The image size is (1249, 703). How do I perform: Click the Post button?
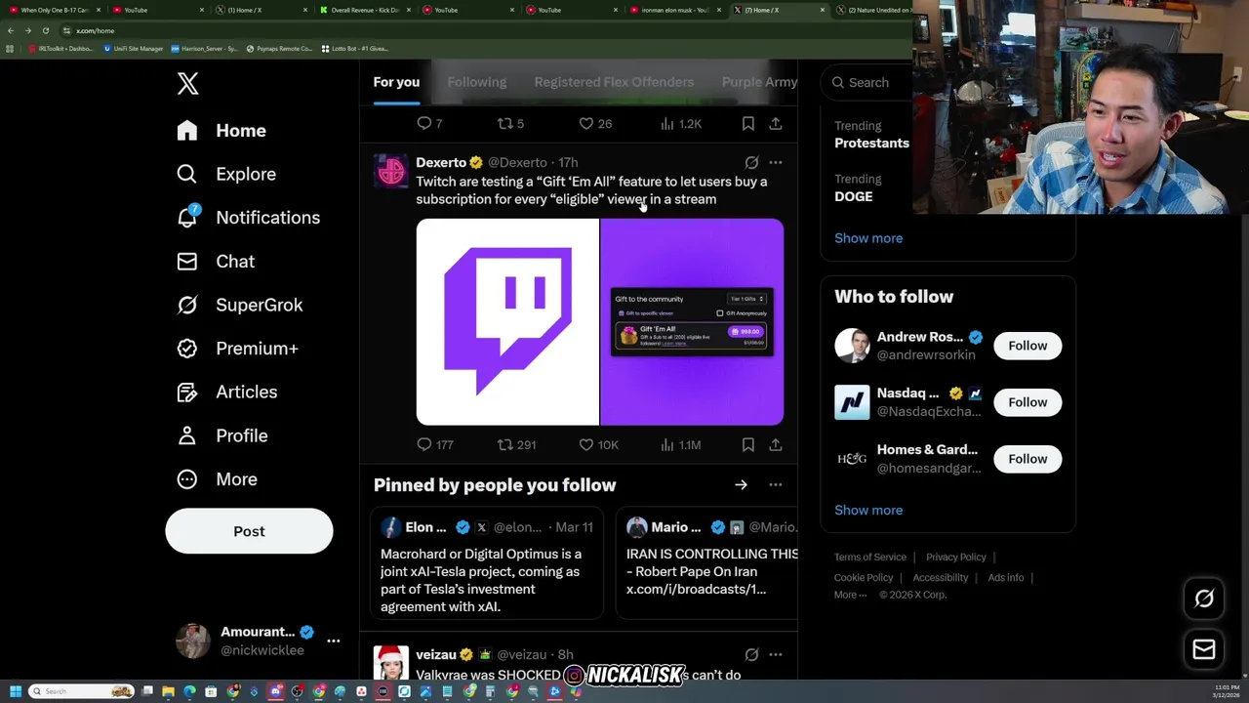tap(249, 531)
